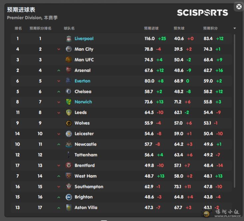Click Everton's expected goals value 80.0

pos(149,81)
